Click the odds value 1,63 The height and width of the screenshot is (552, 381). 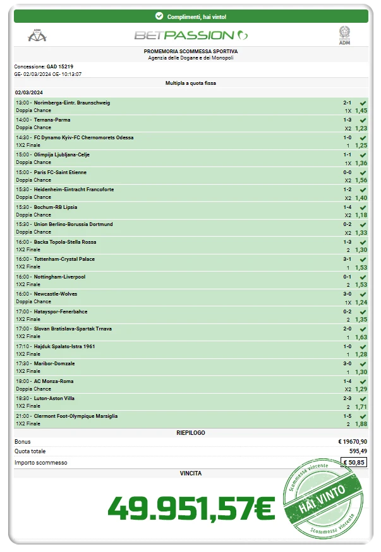(x=361, y=337)
